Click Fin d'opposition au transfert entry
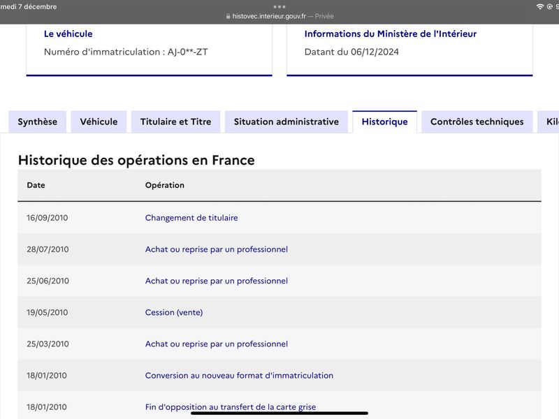559x419 pixels. click(231, 407)
